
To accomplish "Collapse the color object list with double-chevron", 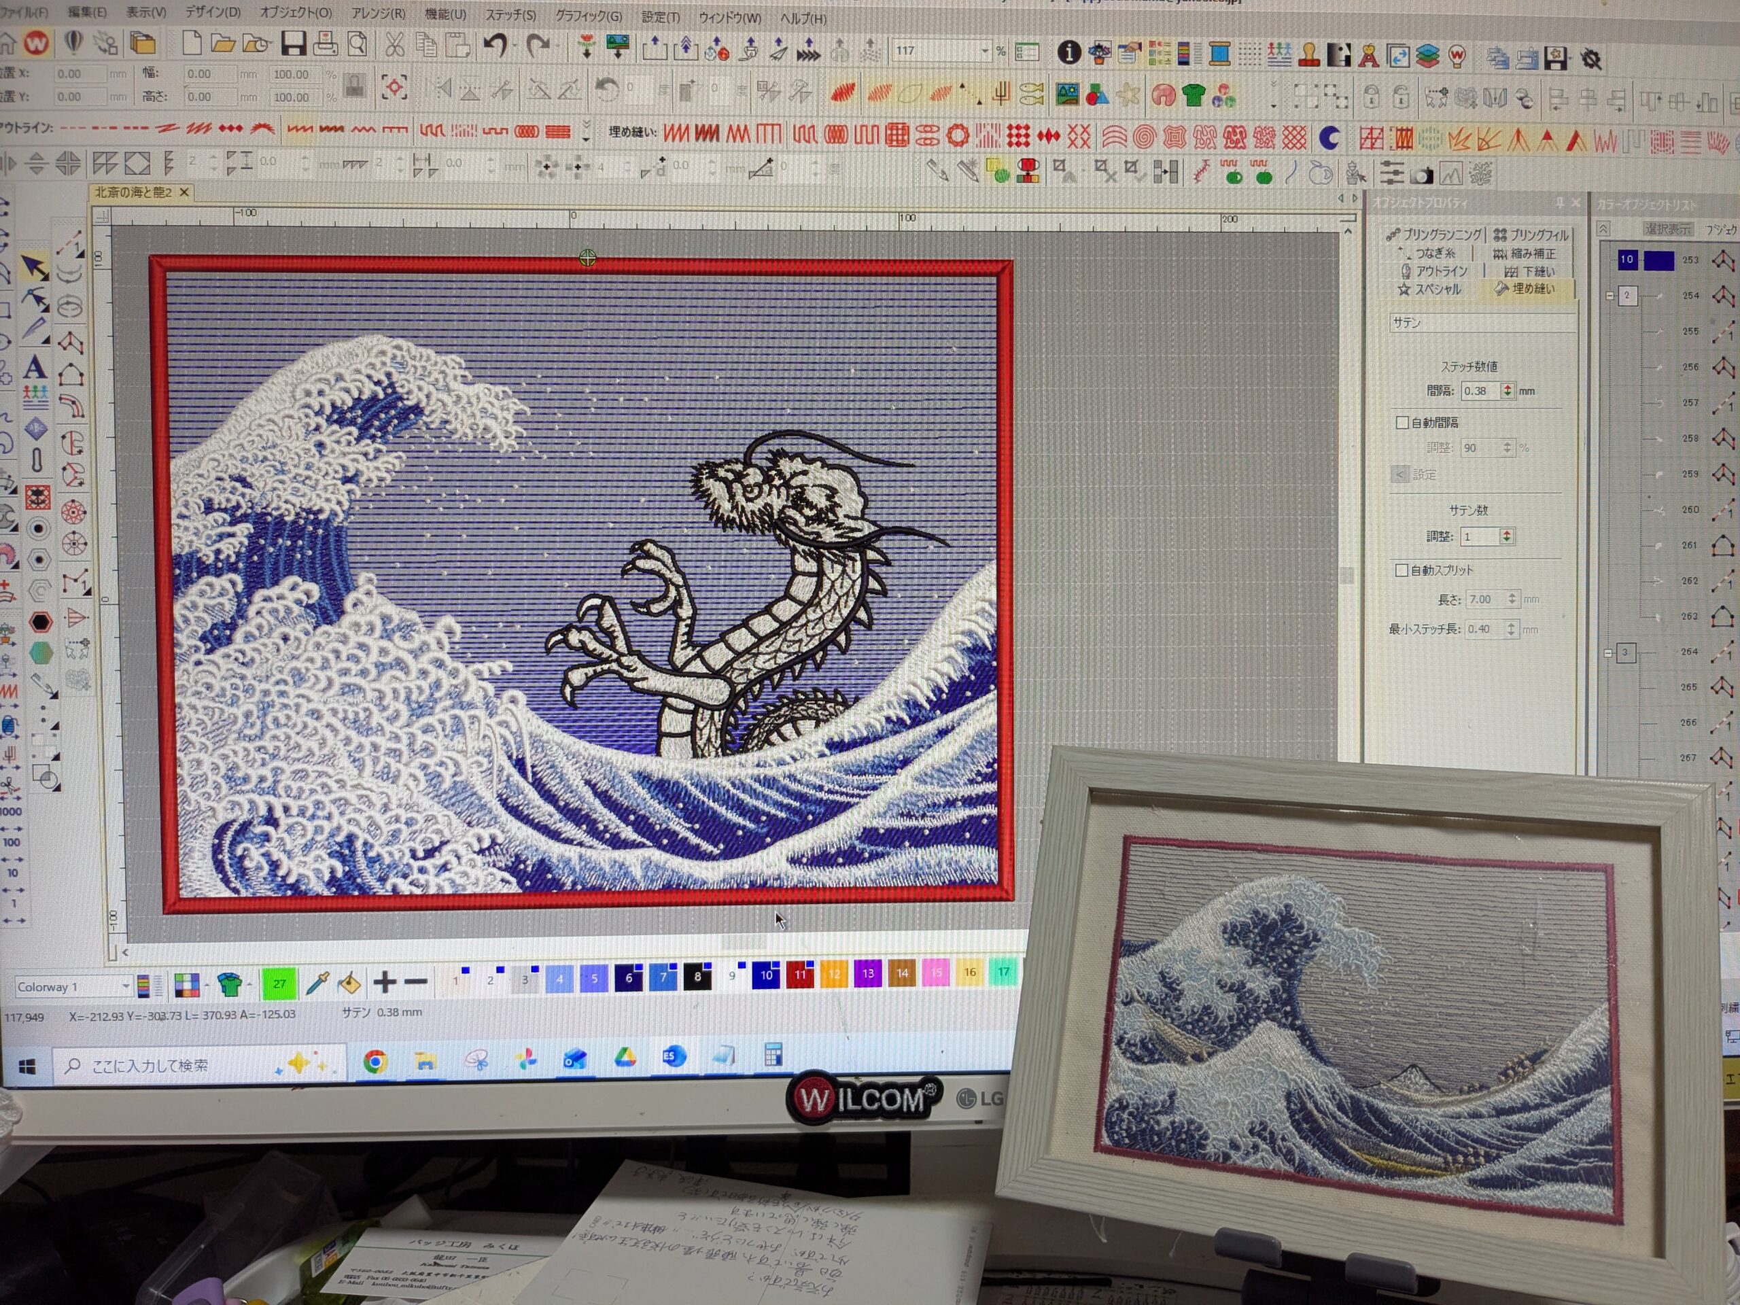I will (x=1603, y=229).
